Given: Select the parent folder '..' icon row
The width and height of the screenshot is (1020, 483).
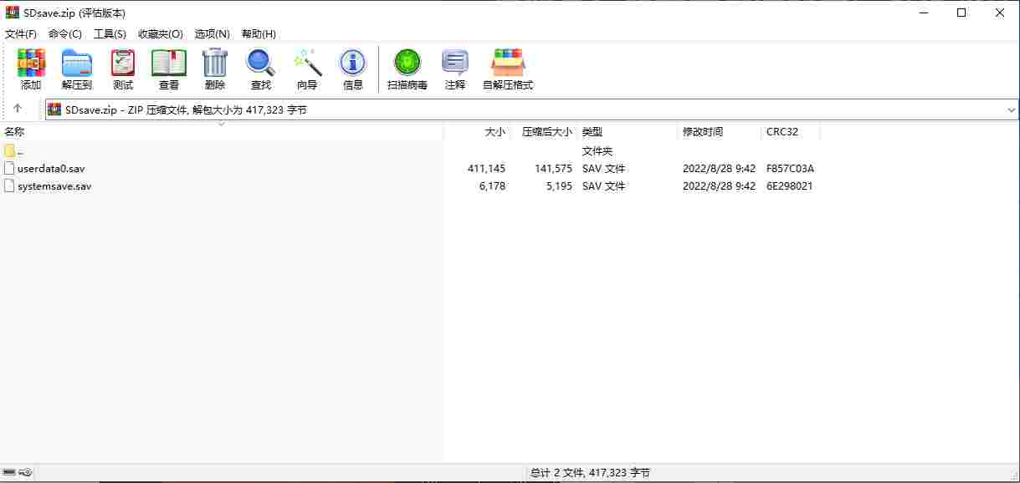Looking at the screenshot, I should (10, 151).
